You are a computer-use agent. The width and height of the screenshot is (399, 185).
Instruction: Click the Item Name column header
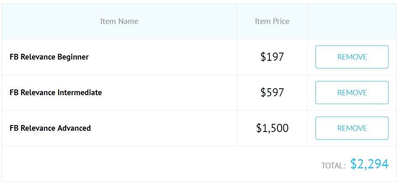point(119,21)
